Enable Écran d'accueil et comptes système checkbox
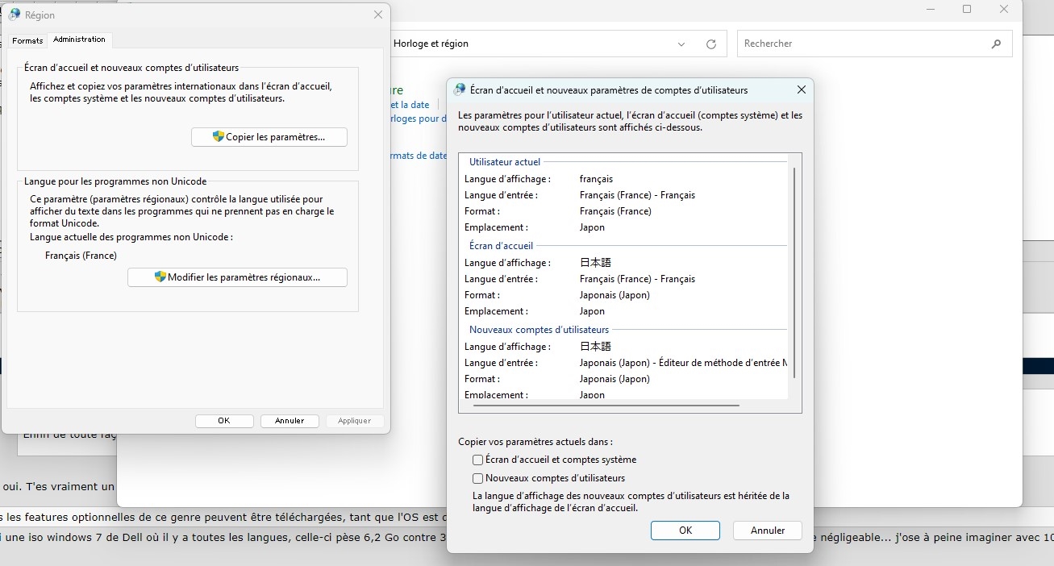The width and height of the screenshot is (1054, 566). click(x=478, y=460)
